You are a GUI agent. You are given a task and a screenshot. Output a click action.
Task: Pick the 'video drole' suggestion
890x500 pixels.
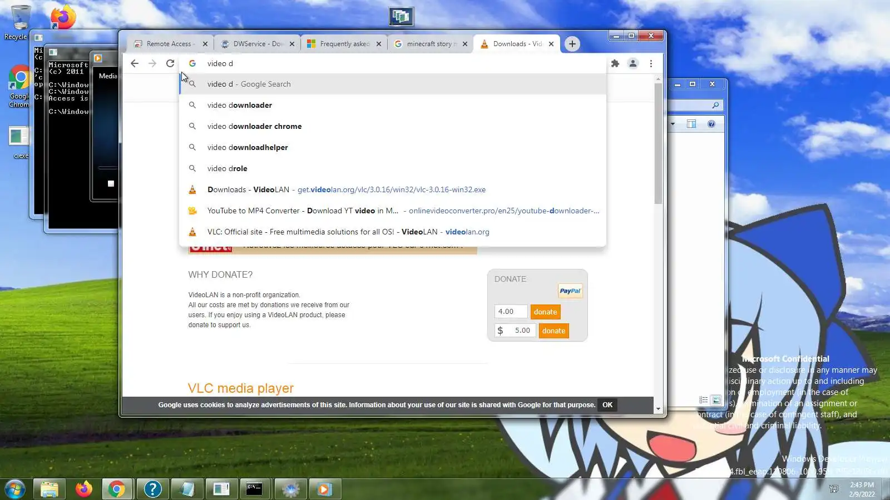click(393, 168)
